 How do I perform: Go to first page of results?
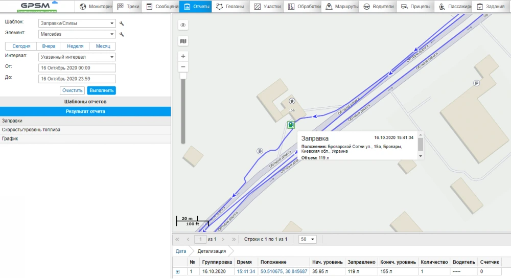coord(177,239)
